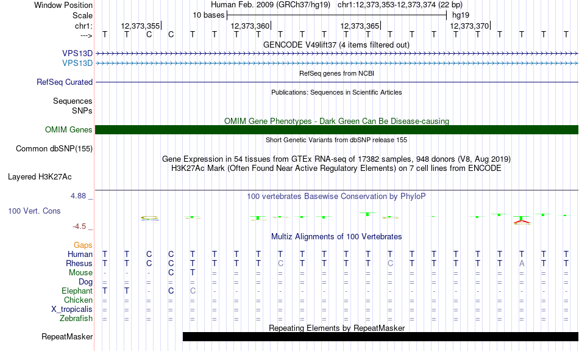Click the X_tropicalis alignment row label
The width and height of the screenshot is (579, 351).
click(72, 309)
